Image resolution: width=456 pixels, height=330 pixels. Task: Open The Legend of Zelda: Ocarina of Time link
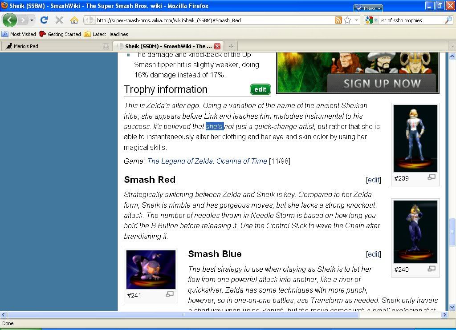207,161
